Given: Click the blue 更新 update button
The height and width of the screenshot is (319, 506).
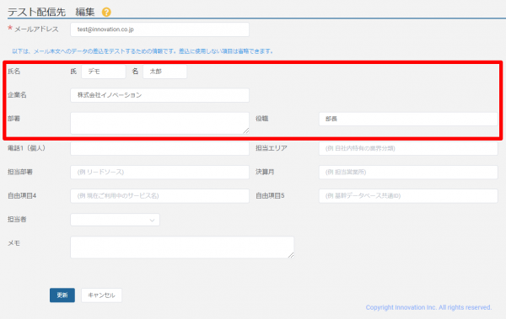Looking at the screenshot, I should click(62, 295).
